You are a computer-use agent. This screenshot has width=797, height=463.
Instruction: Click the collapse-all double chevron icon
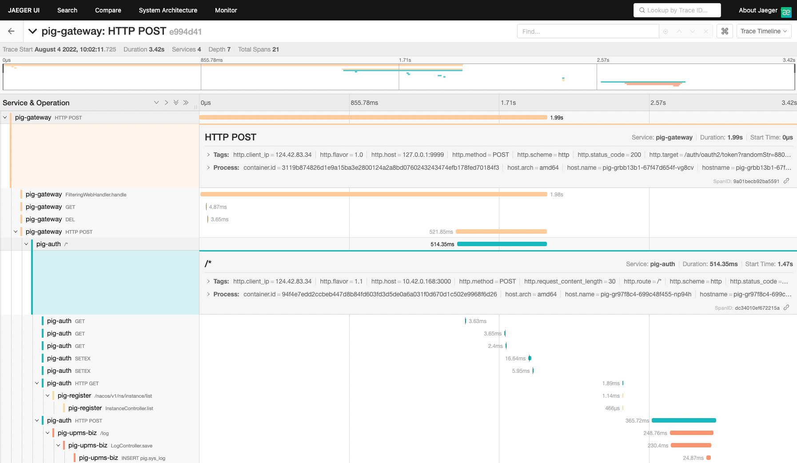[186, 103]
